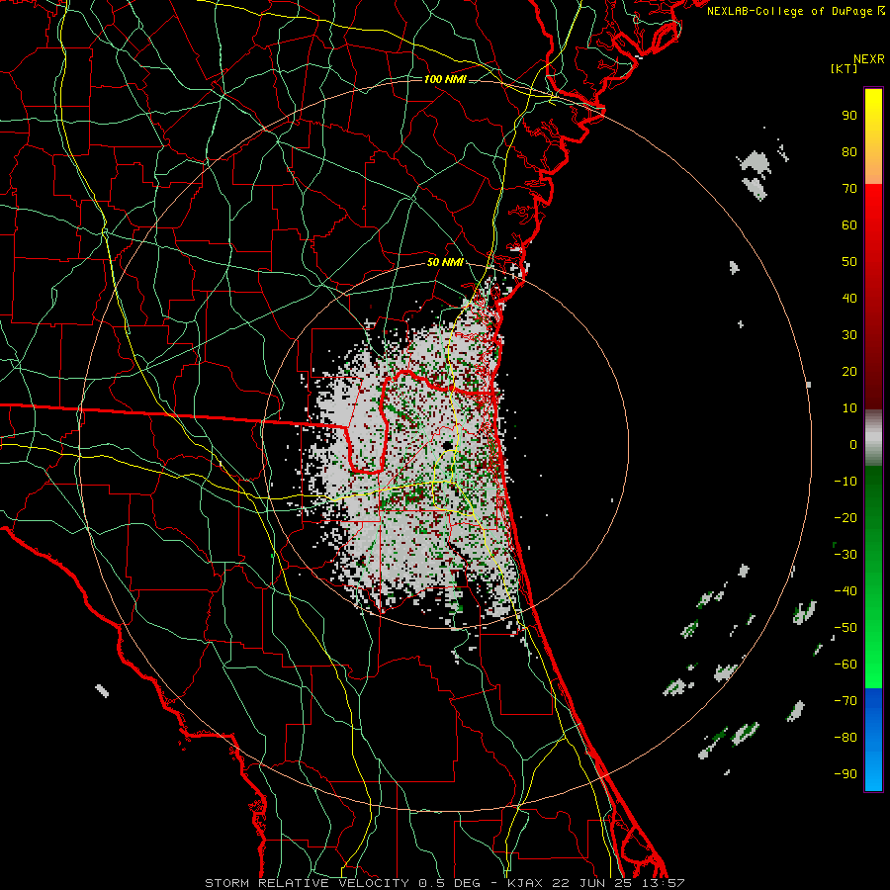Click the '20' value on the velocity scale
The height and width of the screenshot is (890, 890).
point(849,372)
